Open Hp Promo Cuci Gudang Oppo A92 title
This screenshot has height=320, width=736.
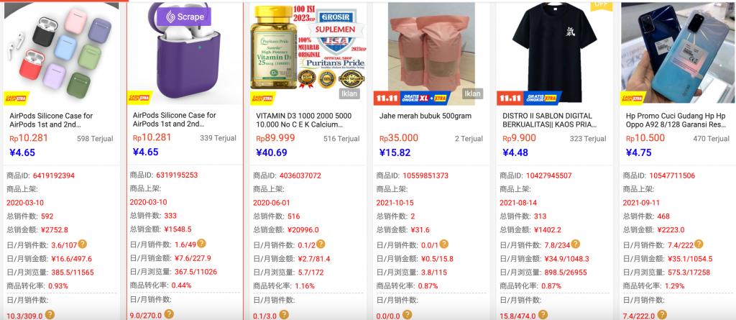pyautogui.click(x=676, y=120)
